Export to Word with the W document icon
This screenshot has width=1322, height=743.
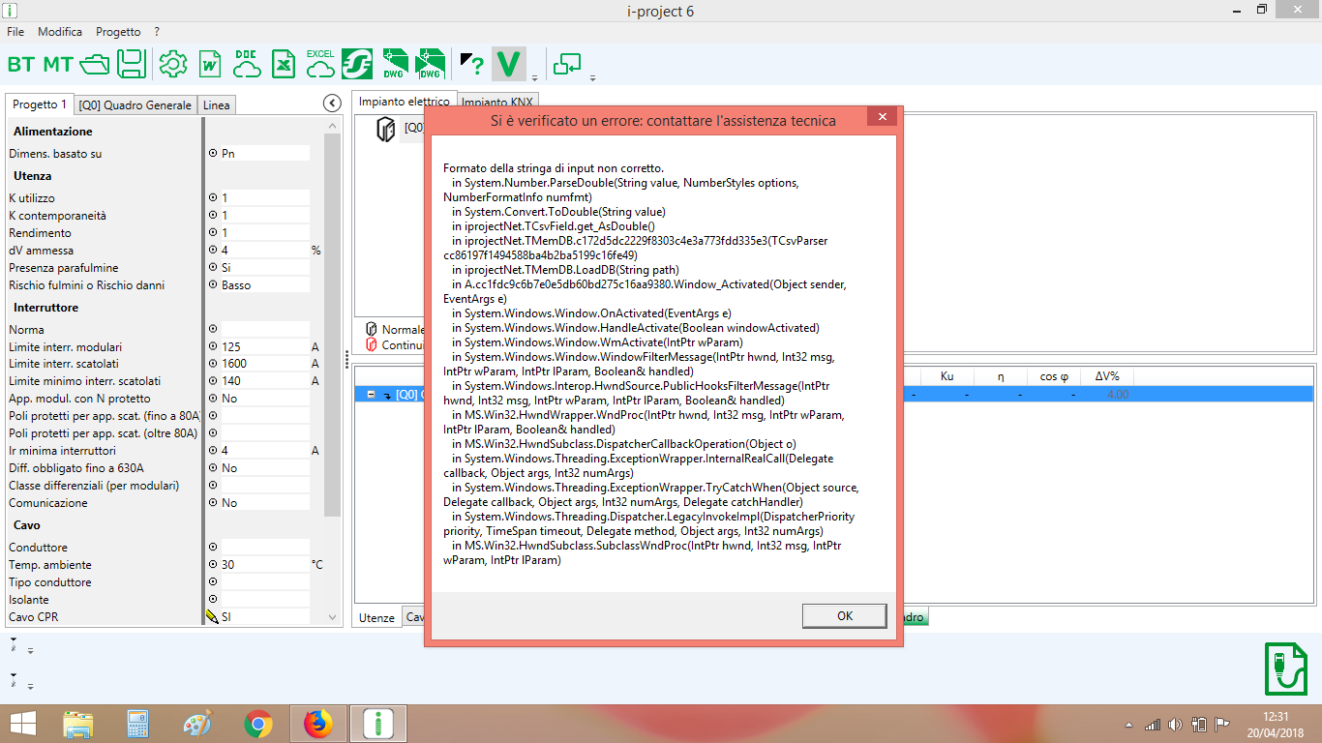click(x=209, y=65)
